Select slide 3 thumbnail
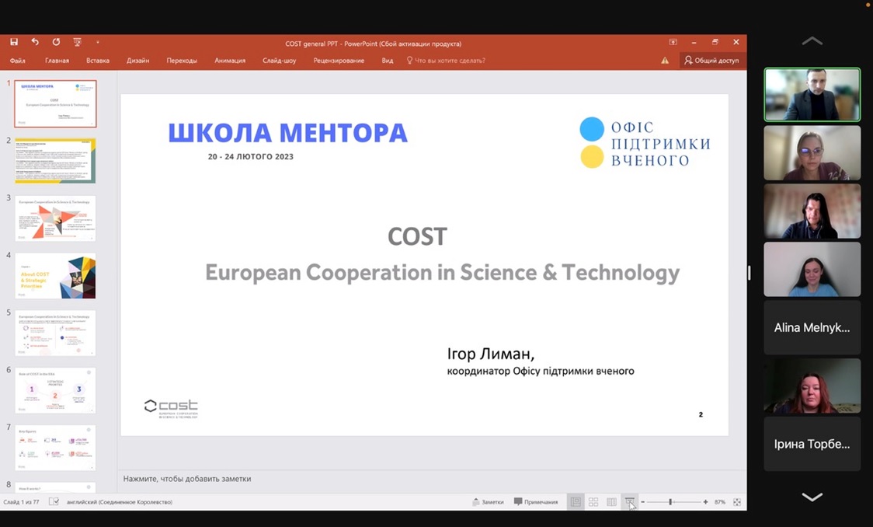Screen dimensions: 873x527 [x=55, y=218]
